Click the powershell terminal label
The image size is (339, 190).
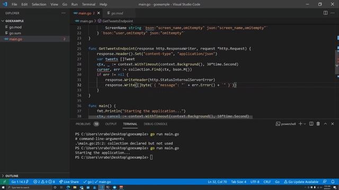286,124
